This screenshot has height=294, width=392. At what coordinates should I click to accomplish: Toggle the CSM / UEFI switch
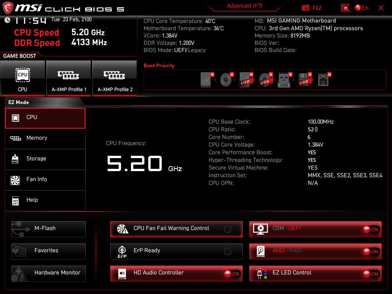pyautogui.click(x=371, y=229)
